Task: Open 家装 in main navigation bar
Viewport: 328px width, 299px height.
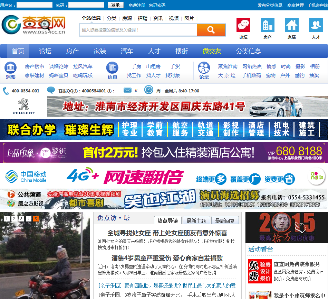Action: click(x=100, y=51)
